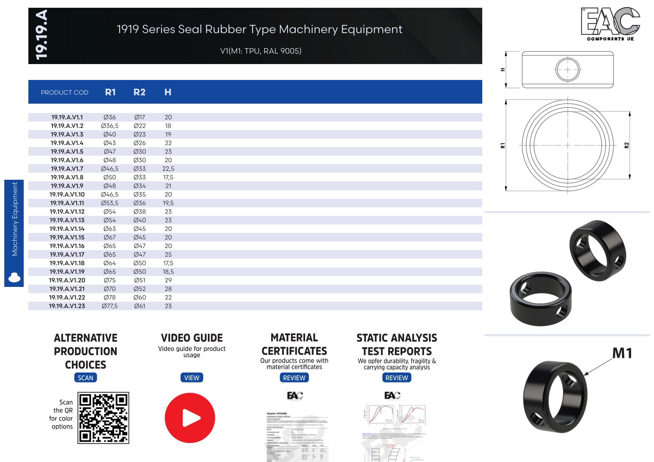Select product code 19.19.A.V1.13
The image size is (654, 462).
(x=67, y=220)
